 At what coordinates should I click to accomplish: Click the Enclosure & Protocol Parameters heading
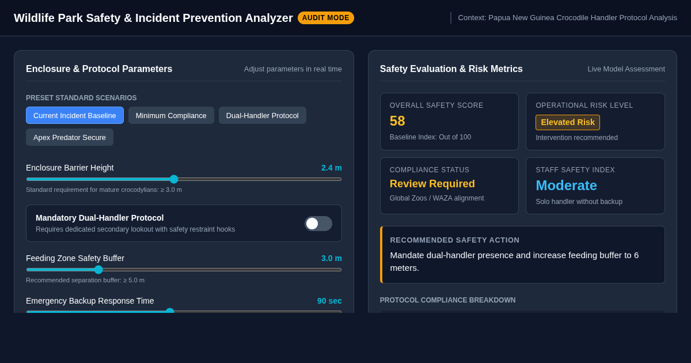99,69
